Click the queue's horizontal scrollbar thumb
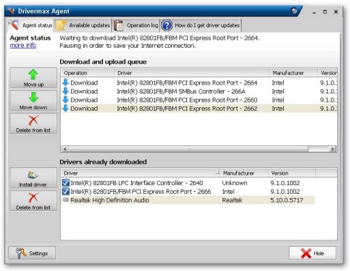The image size is (350, 271). [188, 149]
